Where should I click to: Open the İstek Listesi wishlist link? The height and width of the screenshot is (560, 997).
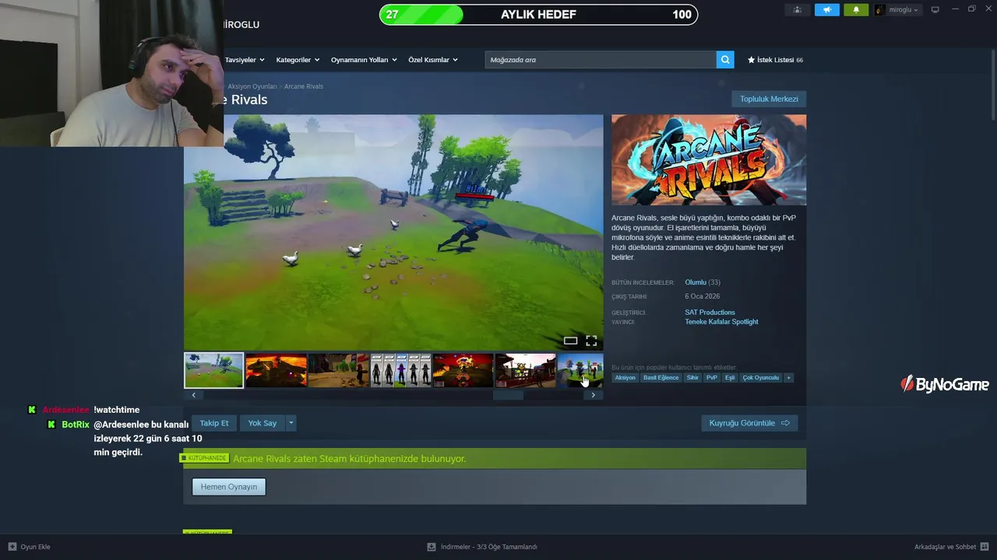coord(775,60)
